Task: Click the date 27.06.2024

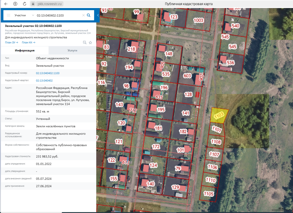Action: pos(44,186)
